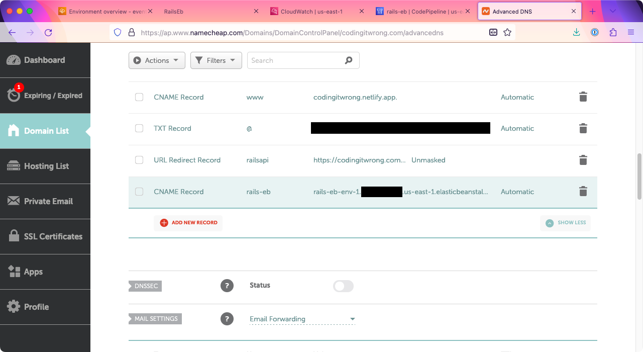Open the Actions dropdown

[157, 60]
